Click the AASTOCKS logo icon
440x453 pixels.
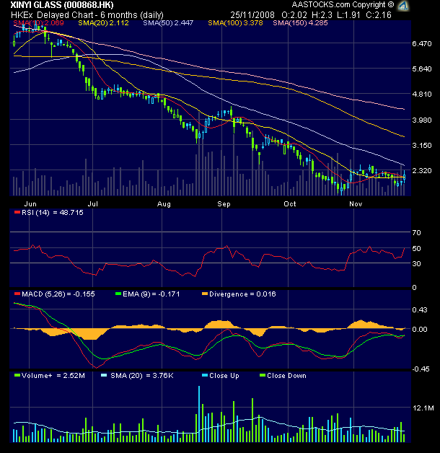403,6
